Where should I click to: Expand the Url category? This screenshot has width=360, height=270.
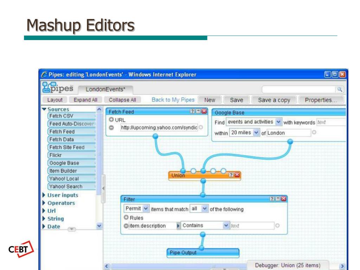(44, 211)
